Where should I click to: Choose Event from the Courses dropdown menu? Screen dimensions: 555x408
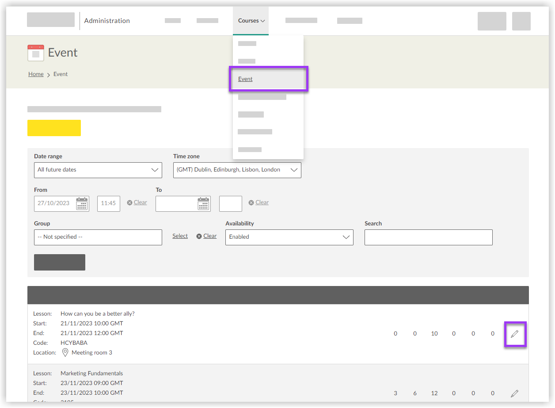tap(245, 79)
